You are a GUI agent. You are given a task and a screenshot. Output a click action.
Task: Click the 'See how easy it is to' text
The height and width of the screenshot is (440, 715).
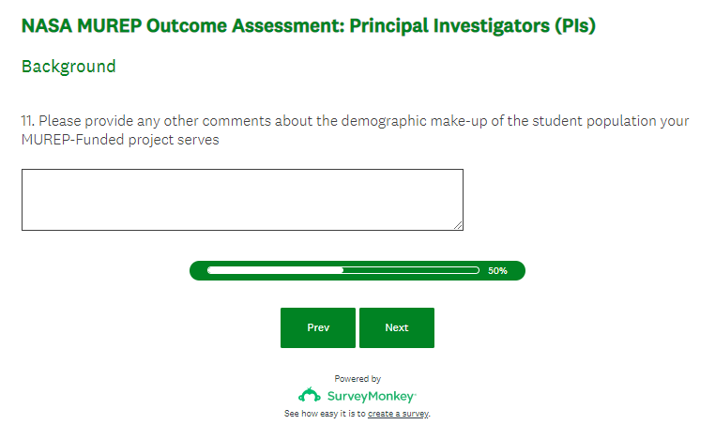tap(325, 414)
